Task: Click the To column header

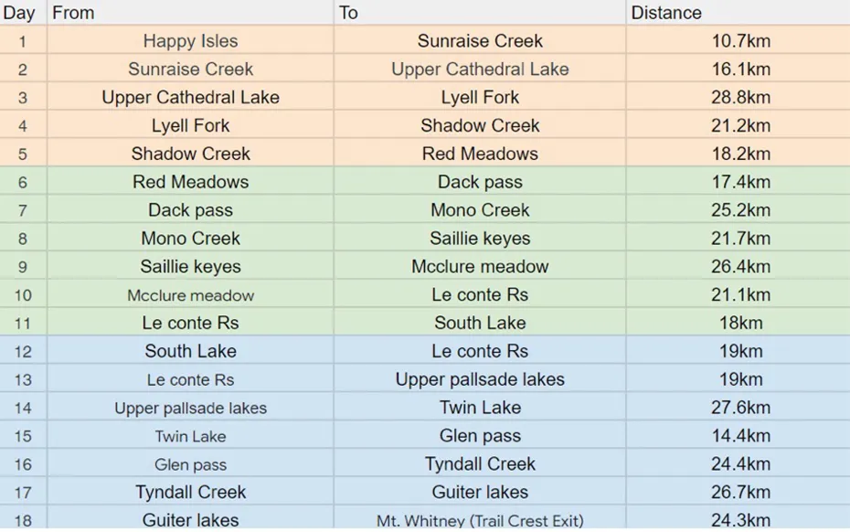Action: (348, 13)
